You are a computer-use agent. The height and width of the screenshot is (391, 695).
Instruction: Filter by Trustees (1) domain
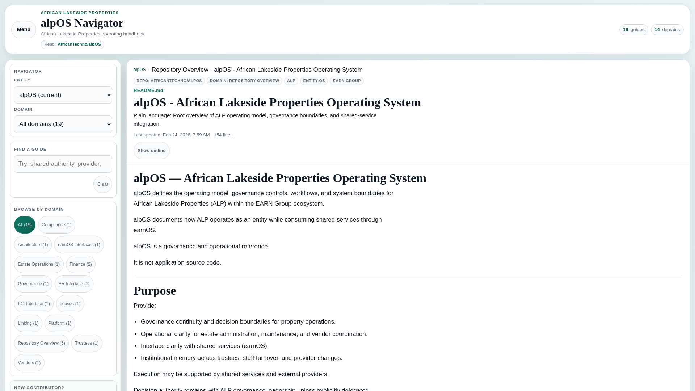87,343
